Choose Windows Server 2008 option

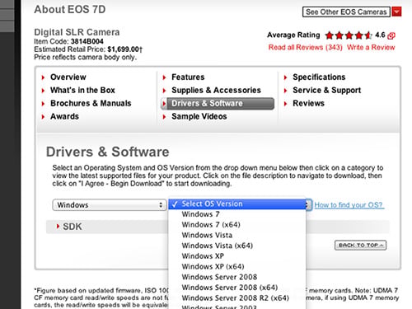click(237, 277)
